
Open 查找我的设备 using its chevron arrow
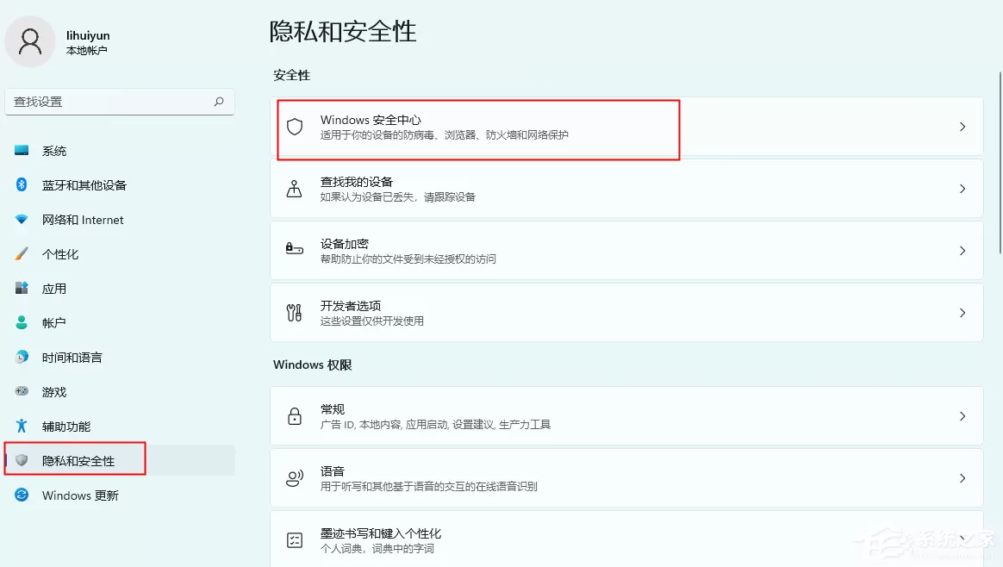(x=962, y=189)
